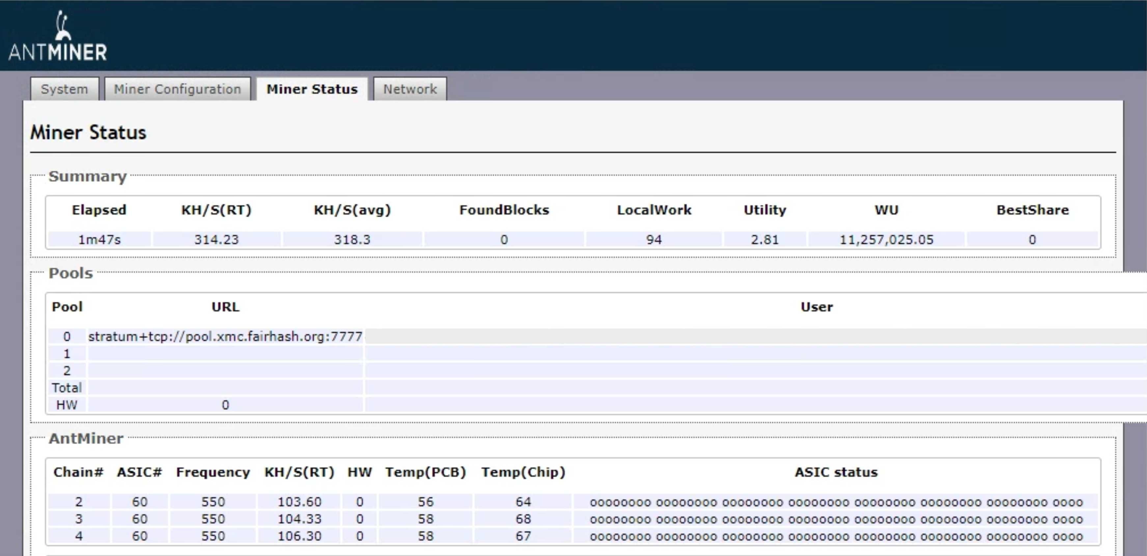Click the LocalWork value 94

[654, 240]
